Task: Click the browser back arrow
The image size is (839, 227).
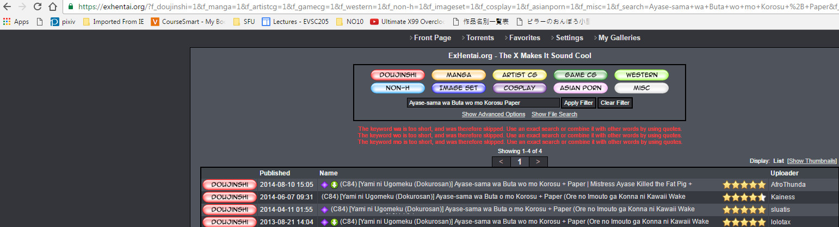Action: tap(7, 7)
